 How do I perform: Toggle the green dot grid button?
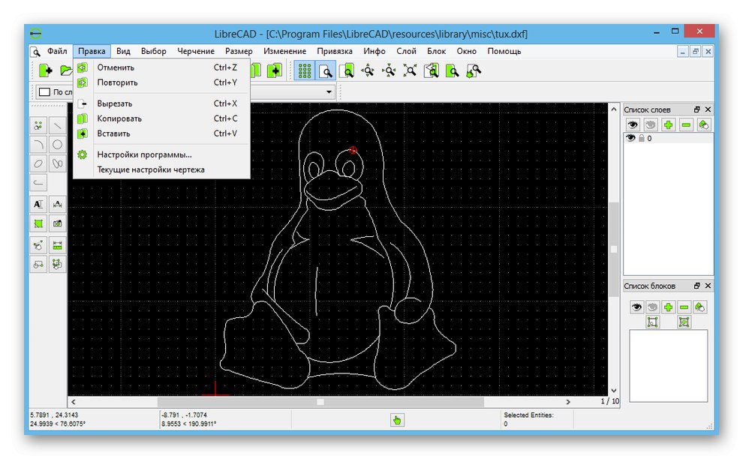pyautogui.click(x=304, y=71)
